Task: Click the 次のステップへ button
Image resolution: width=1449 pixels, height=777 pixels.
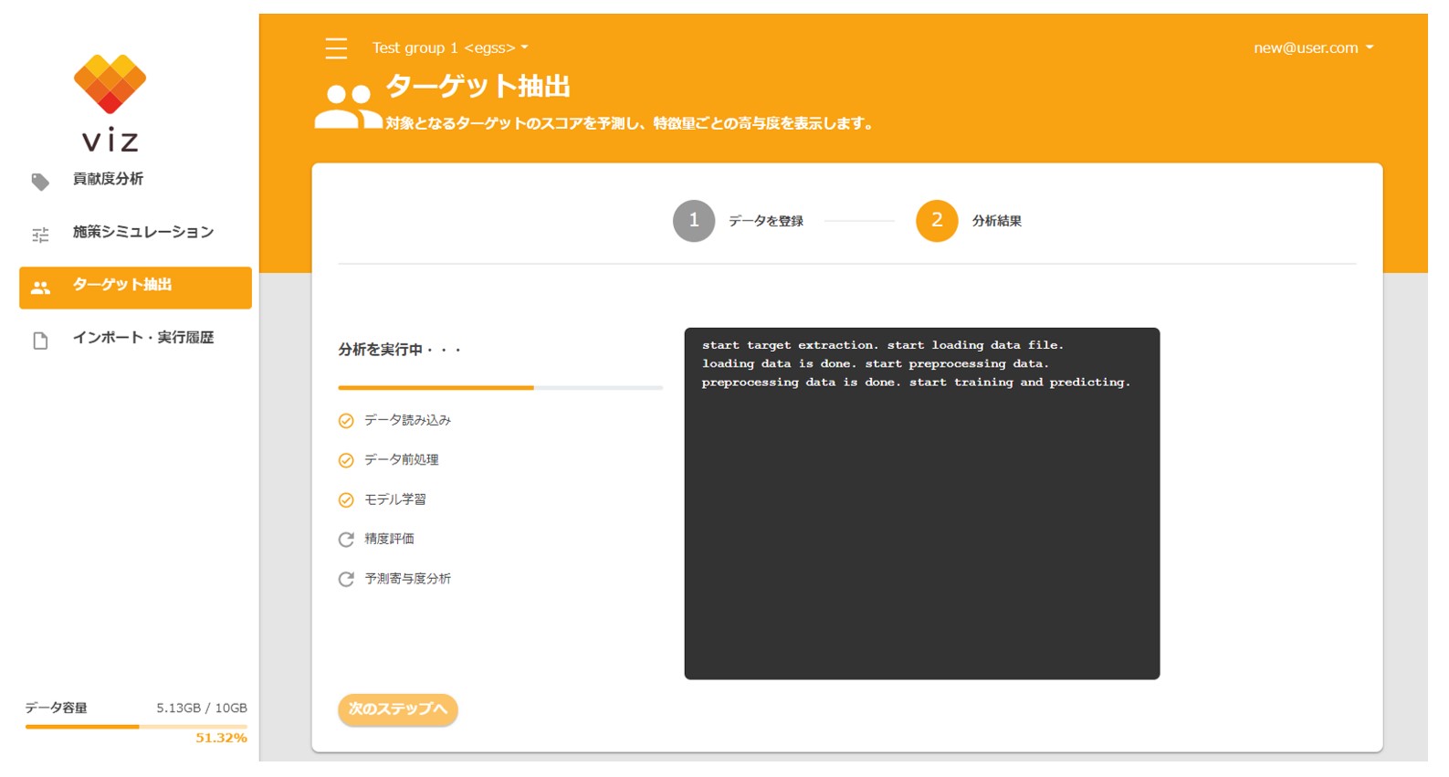Action: pyautogui.click(x=398, y=709)
